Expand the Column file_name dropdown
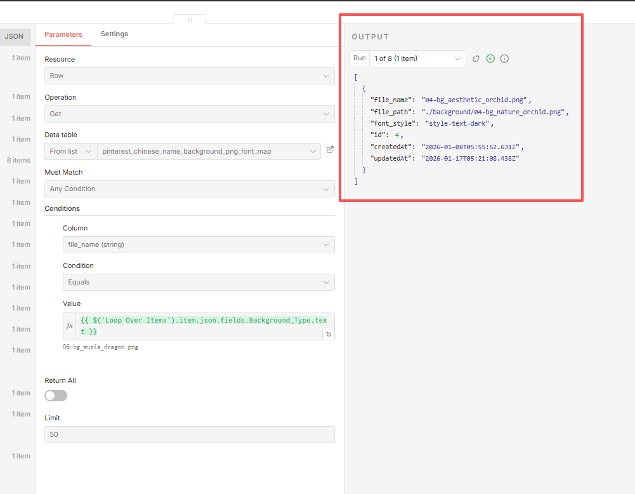 pos(198,244)
